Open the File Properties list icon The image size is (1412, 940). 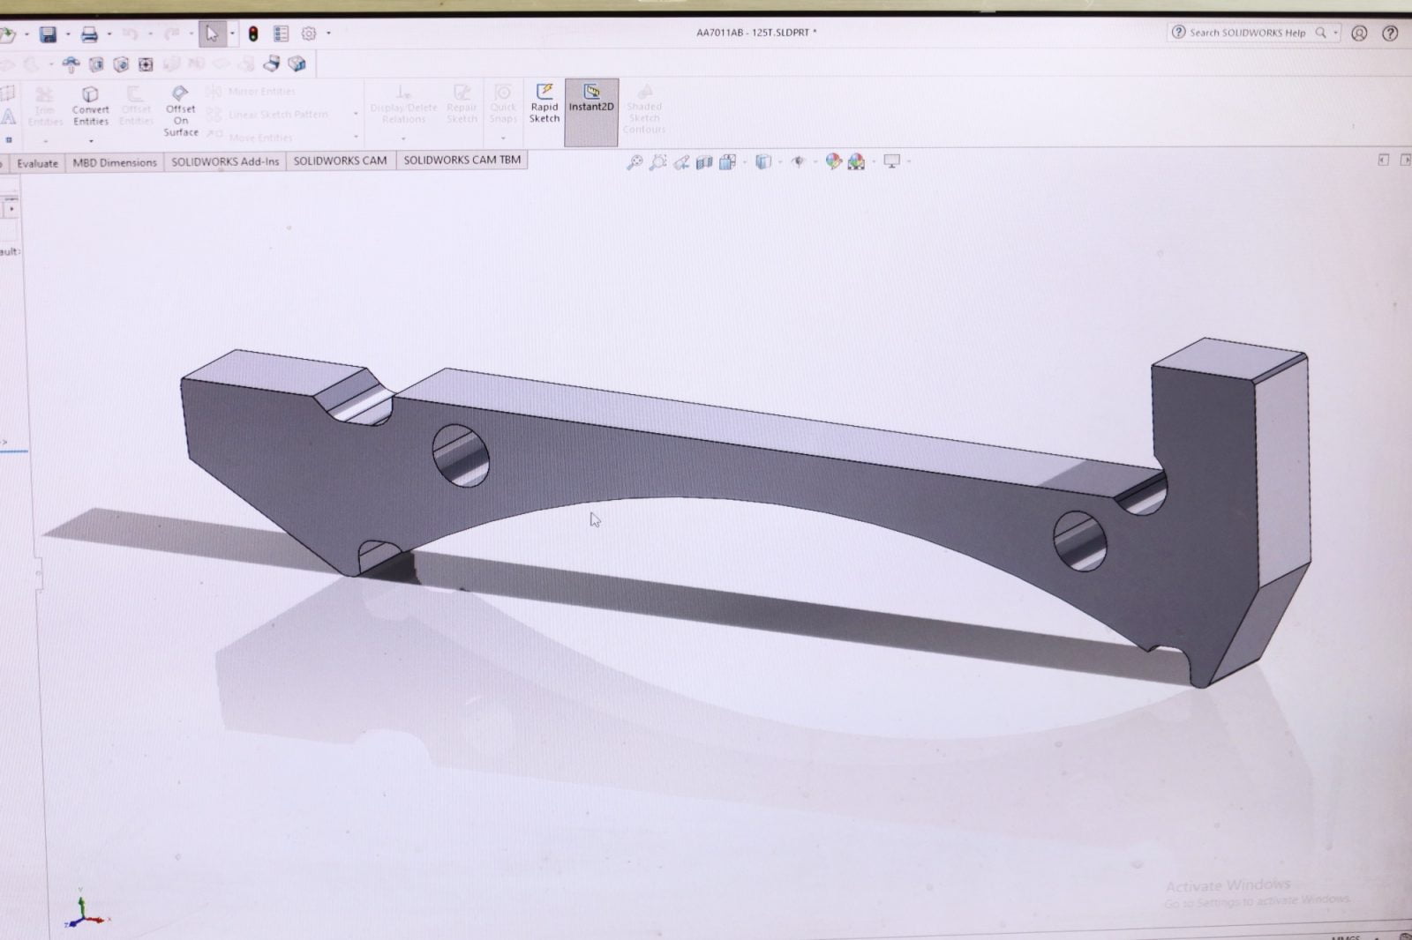282,34
